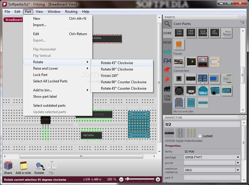Switch to CONTRIB parts bin tab
The height and width of the screenshot is (185, 249).
tap(167, 98)
